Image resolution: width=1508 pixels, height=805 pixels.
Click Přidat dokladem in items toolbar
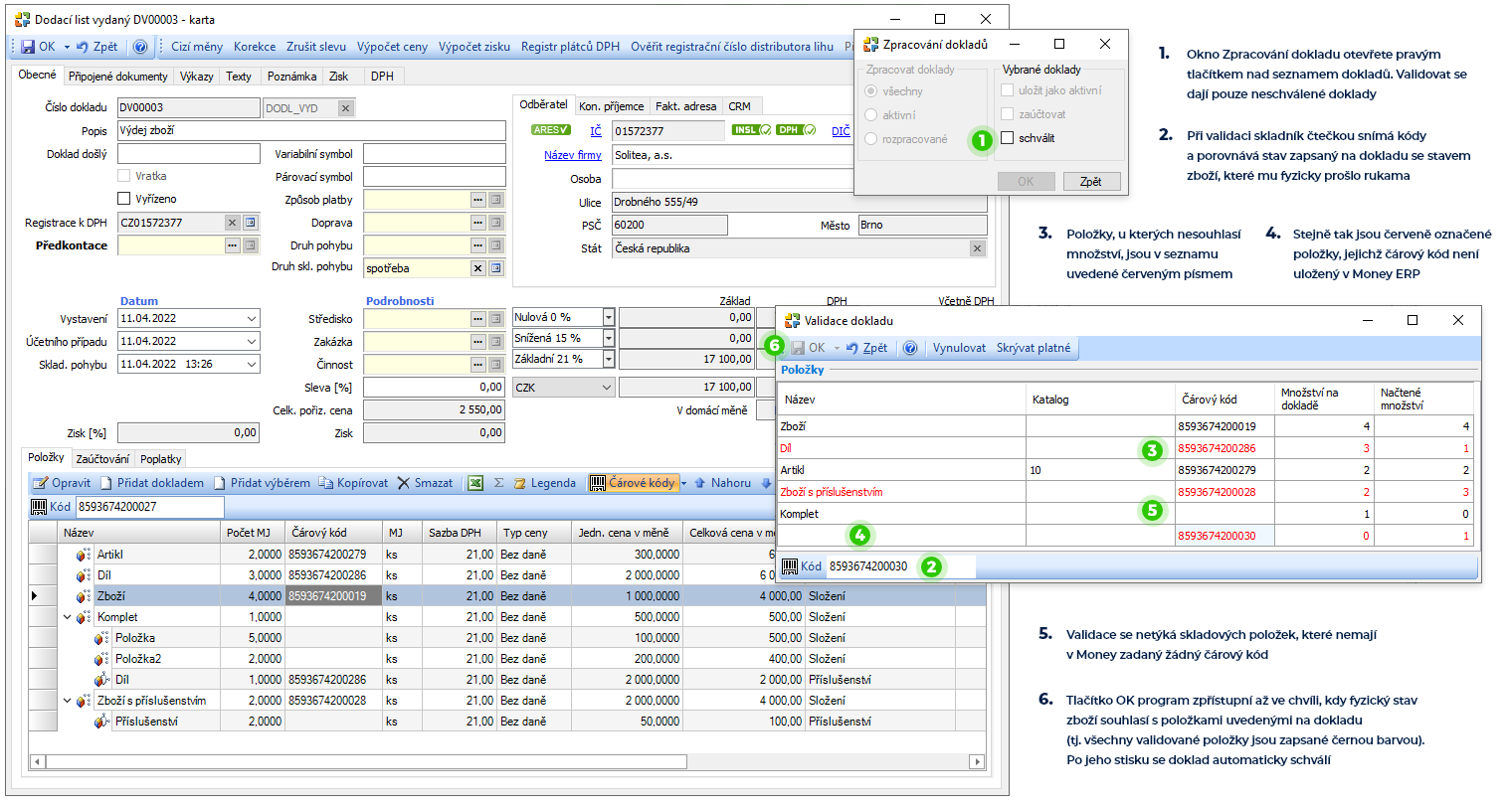(151, 483)
